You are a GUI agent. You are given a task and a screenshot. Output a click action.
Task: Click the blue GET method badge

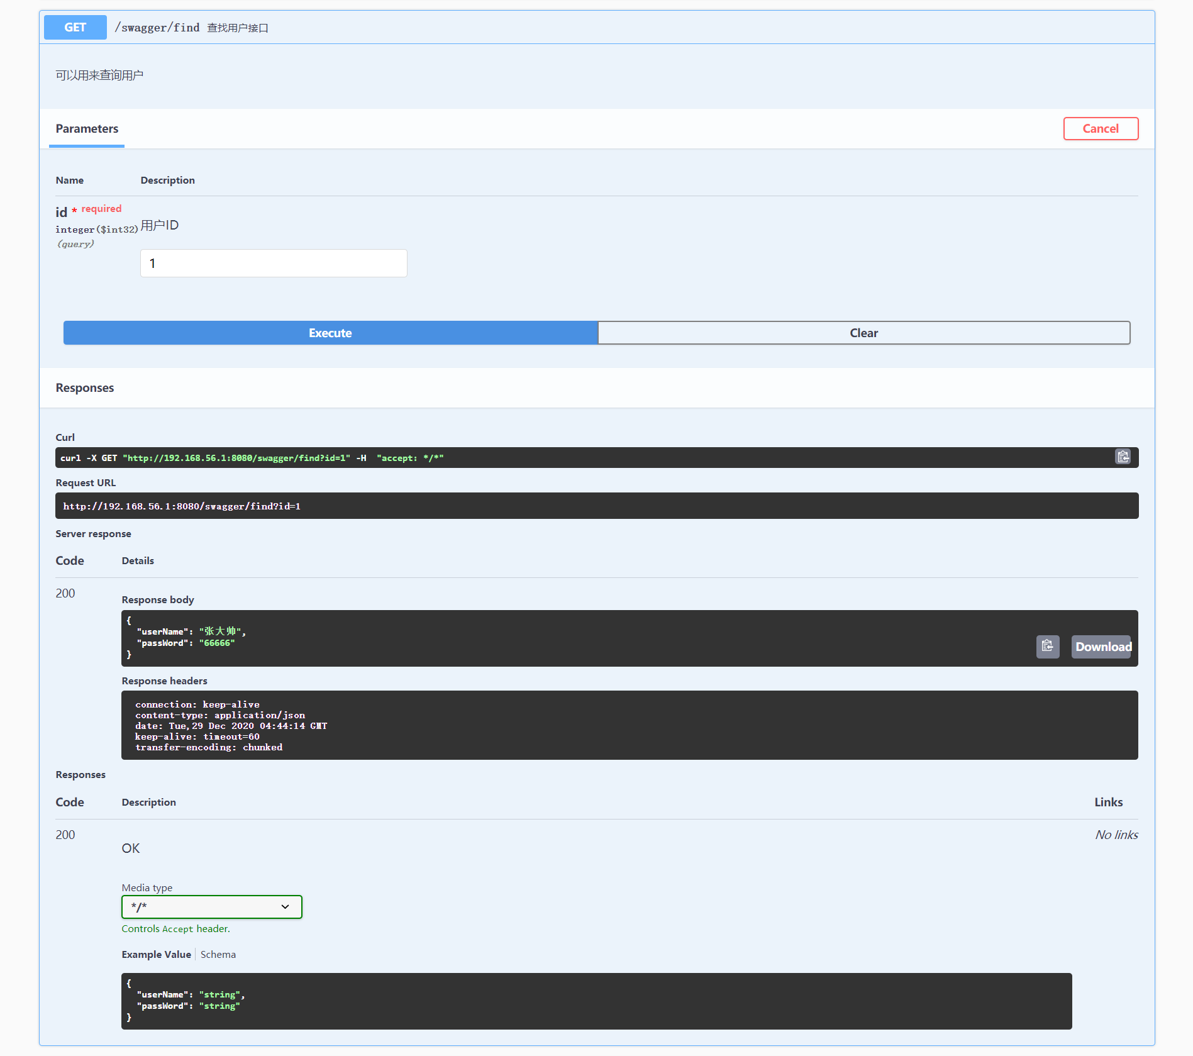click(x=75, y=27)
